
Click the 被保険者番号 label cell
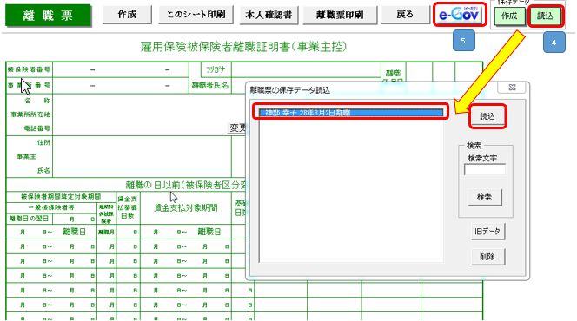point(29,69)
